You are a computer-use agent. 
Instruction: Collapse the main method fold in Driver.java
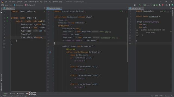10,21
